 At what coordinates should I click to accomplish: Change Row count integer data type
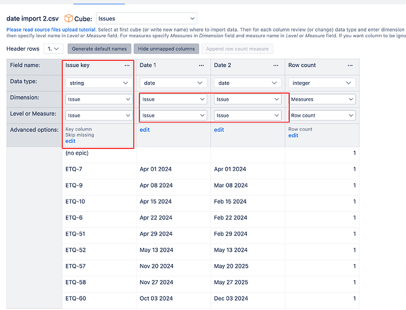pos(322,83)
